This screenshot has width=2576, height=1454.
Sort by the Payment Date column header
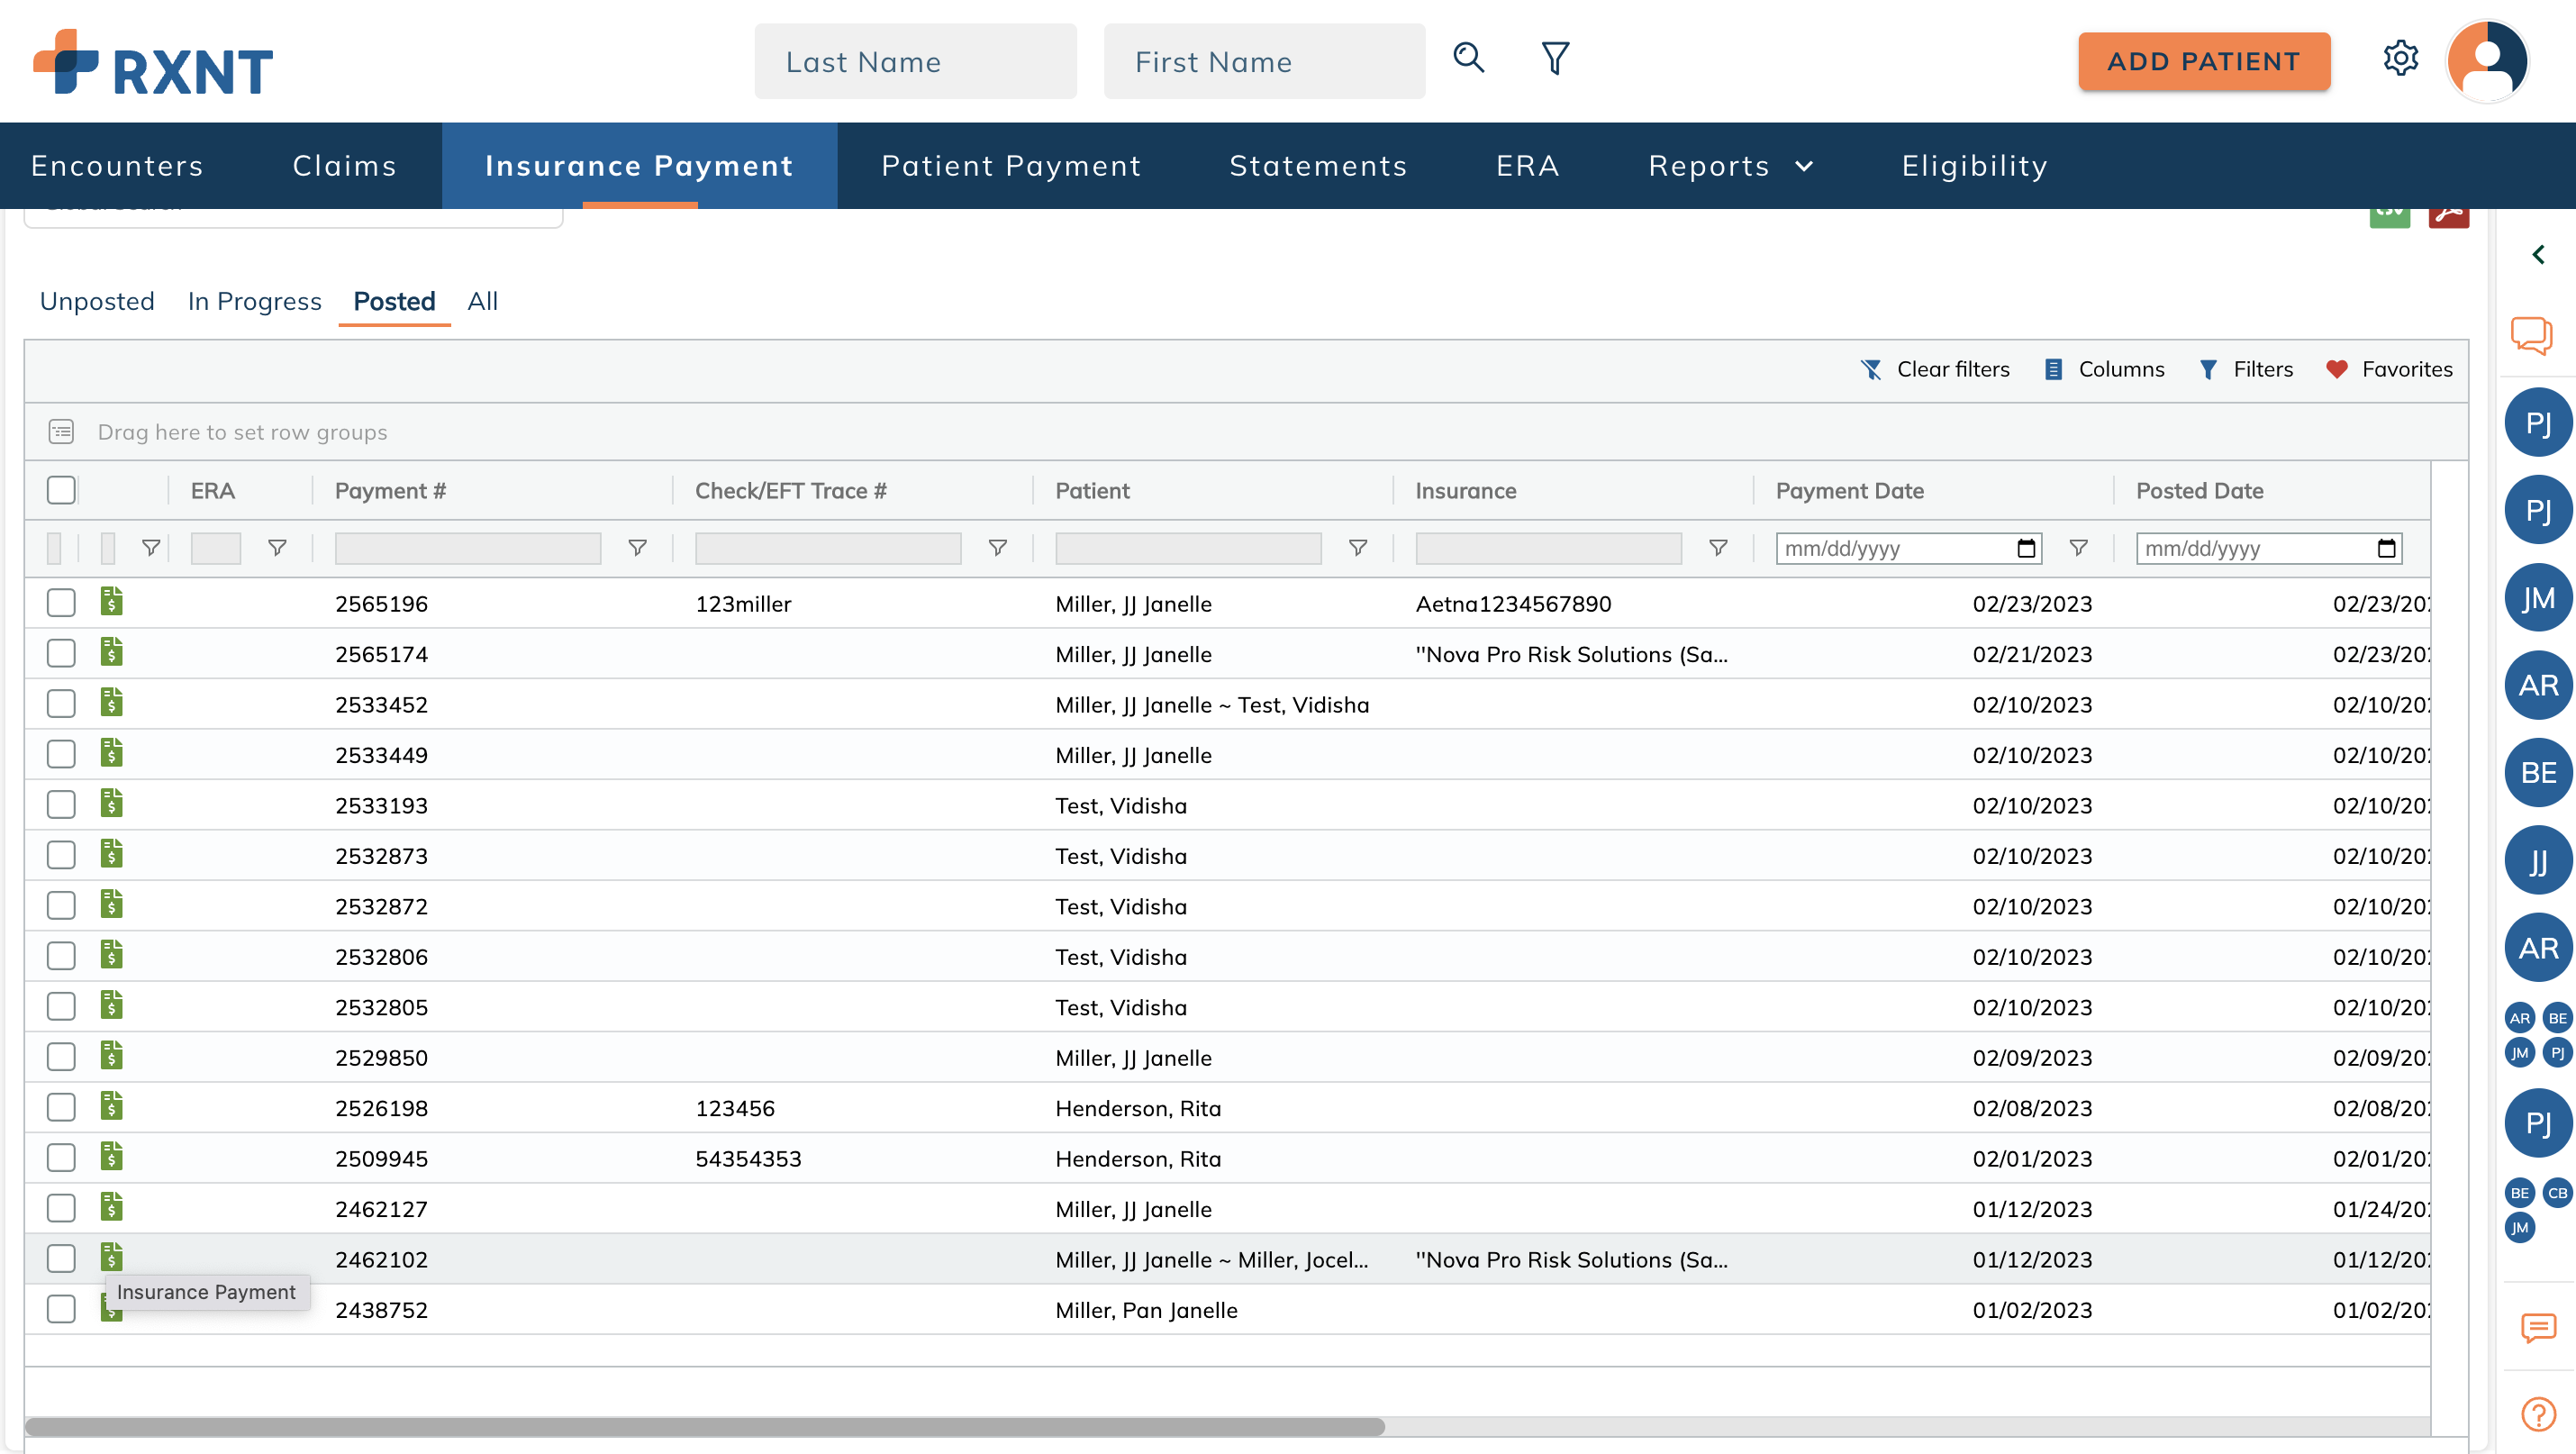(1849, 490)
